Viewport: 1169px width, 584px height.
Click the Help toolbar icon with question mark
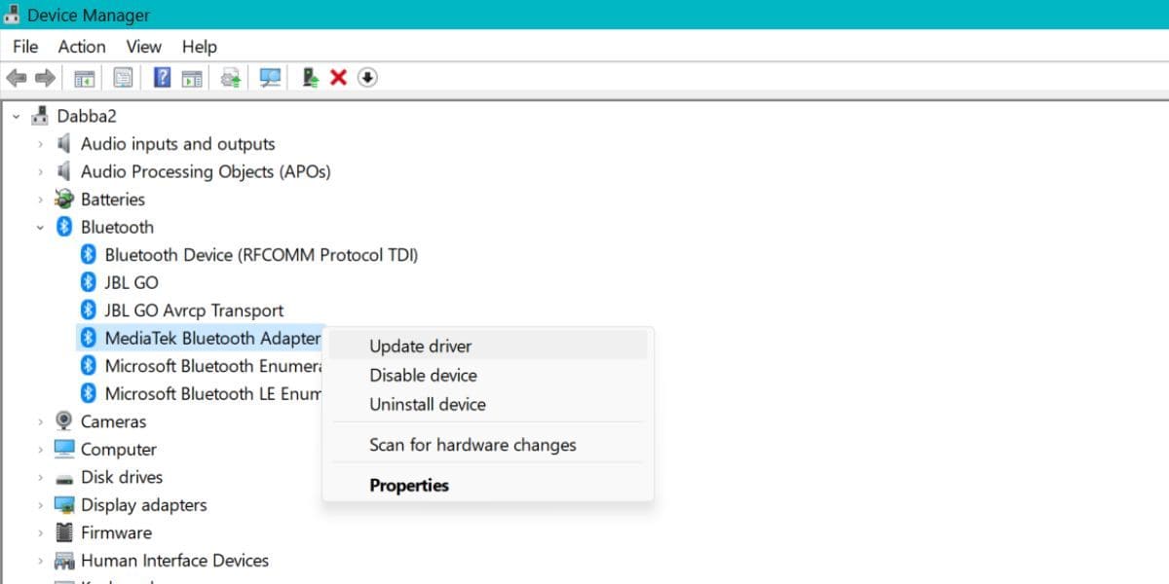[163, 78]
